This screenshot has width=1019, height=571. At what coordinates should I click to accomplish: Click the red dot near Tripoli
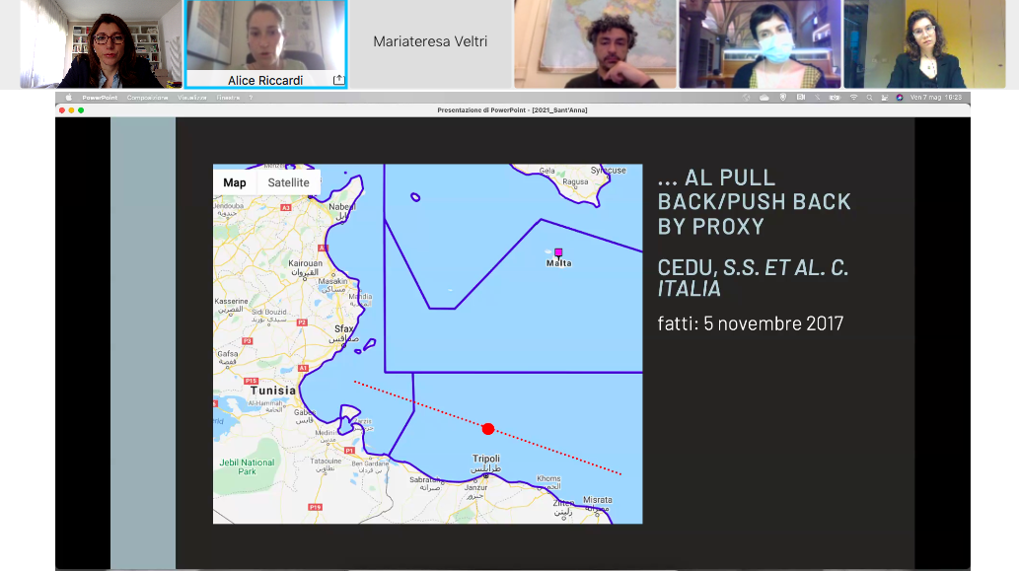[487, 429]
